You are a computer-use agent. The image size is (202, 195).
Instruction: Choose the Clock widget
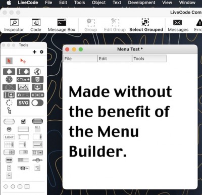pyautogui.click(x=9, y=79)
